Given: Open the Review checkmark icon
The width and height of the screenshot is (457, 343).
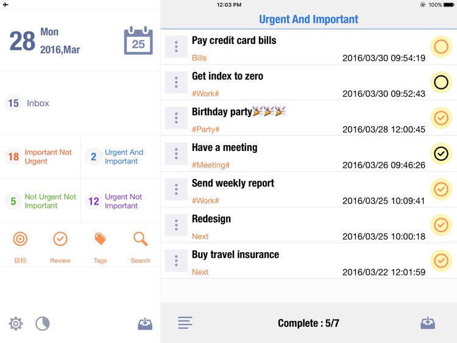Looking at the screenshot, I should click(x=60, y=239).
